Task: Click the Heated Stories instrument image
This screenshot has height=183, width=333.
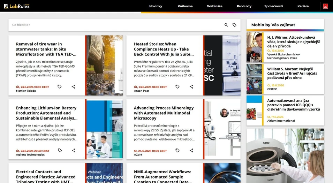Action: [x=222, y=66]
